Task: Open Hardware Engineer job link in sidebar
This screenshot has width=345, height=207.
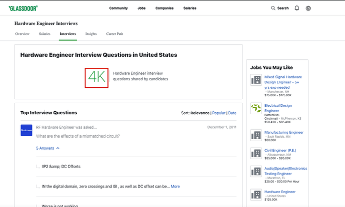Action: [x=280, y=192]
